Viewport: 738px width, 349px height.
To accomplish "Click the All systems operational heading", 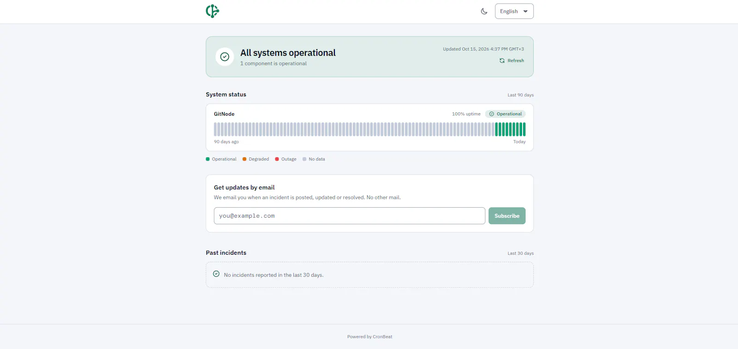I will [288, 53].
